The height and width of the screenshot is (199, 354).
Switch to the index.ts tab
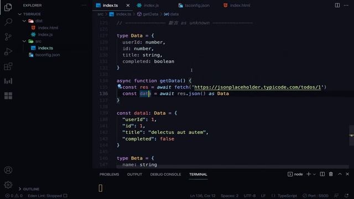coord(110,5)
